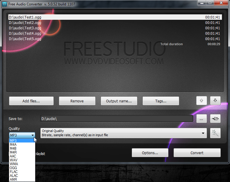Choose OGG in the format list

tap(22, 168)
